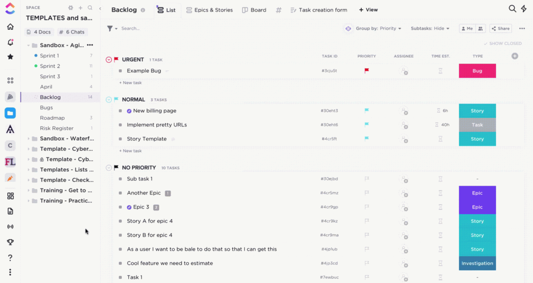The width and height of the screenshot is (533, 283).
Task: Toggle Me filter button
Action: (467, 29)
